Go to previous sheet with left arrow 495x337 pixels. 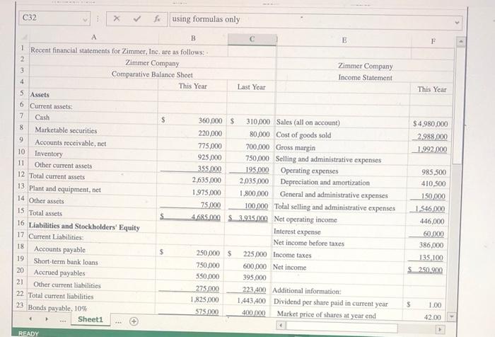click(30, 319)
